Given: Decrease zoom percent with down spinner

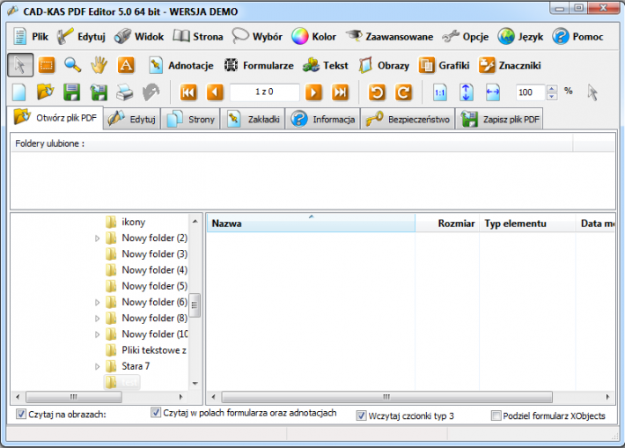Looking at the screenshot, I should pos(552,97).
